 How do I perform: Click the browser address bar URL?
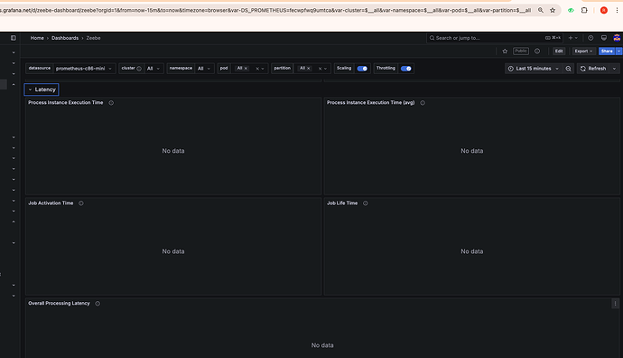266,10
